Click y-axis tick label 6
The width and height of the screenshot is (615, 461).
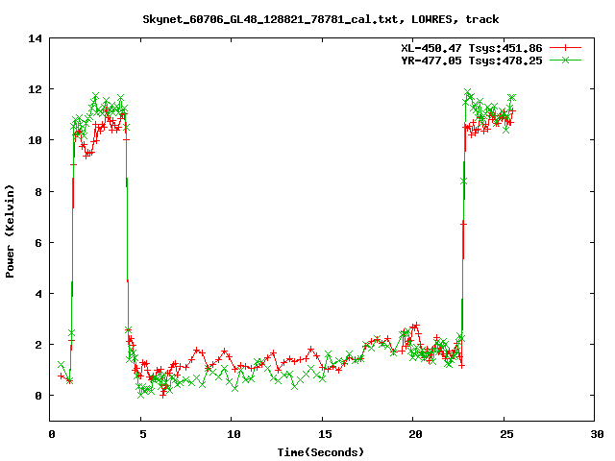38,243
